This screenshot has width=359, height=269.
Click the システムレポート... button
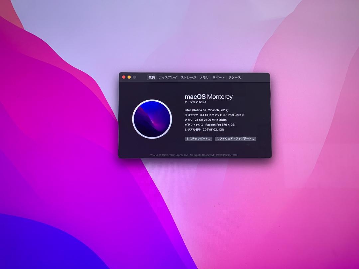pyautogui.click(x=198, y=138)
